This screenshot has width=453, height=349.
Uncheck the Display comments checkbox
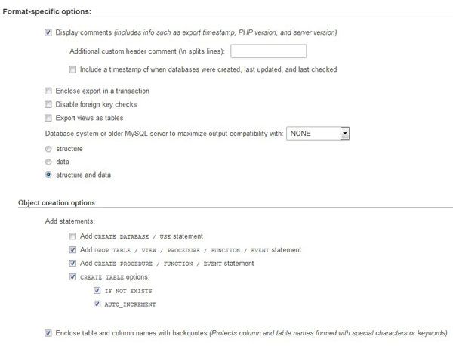click(49, 33)
